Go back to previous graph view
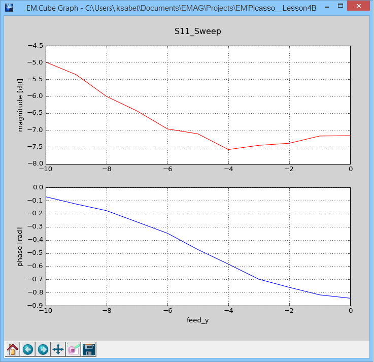374x362 pixels. (x=28, y=349)
